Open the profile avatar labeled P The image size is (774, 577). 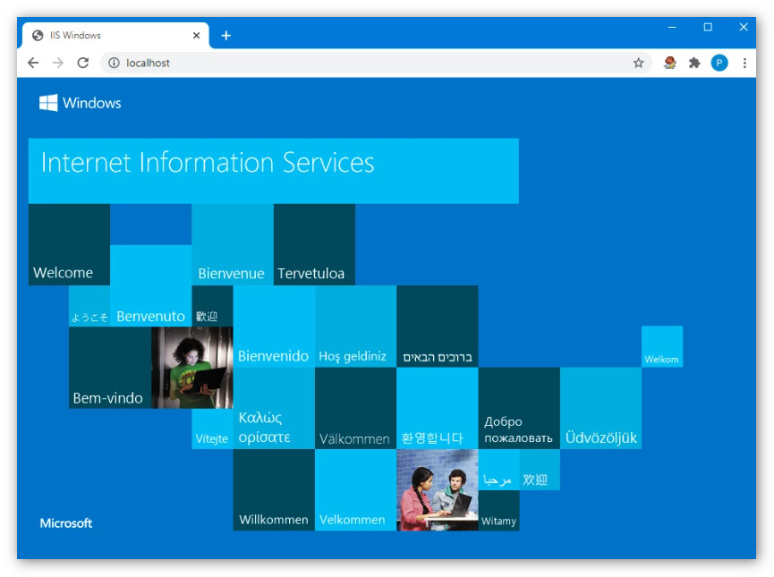click(719, 63)
